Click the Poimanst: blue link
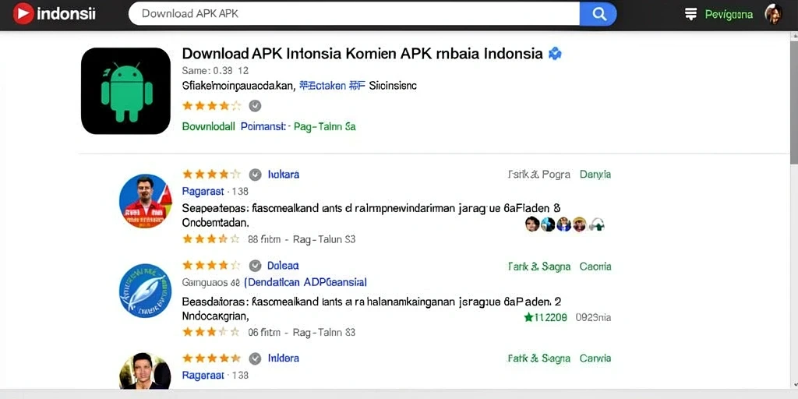The height and width of the screenshot is (399, 798). click(x=263, y=126)
